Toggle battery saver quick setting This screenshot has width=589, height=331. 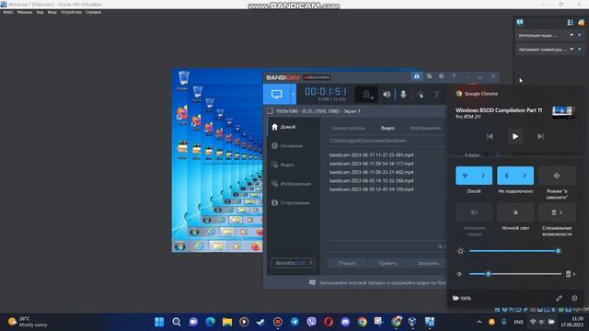(474, 212)
